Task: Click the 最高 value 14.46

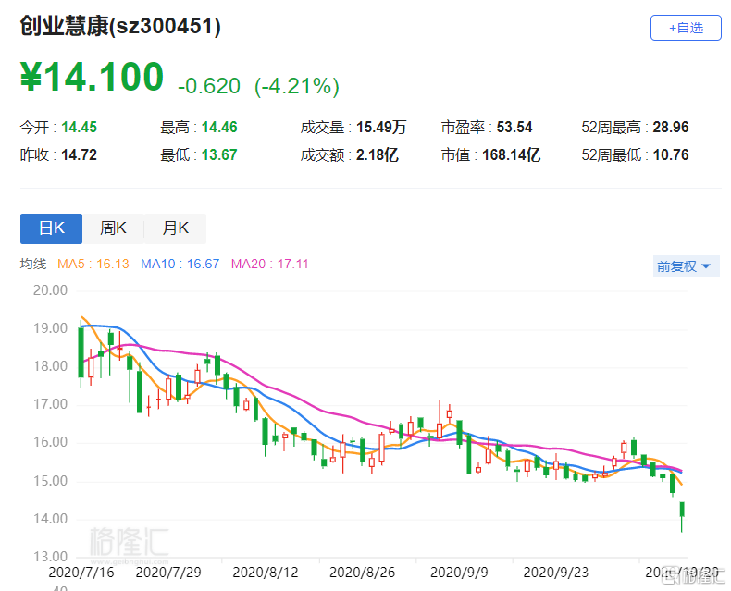Action: tap(219, 128)
